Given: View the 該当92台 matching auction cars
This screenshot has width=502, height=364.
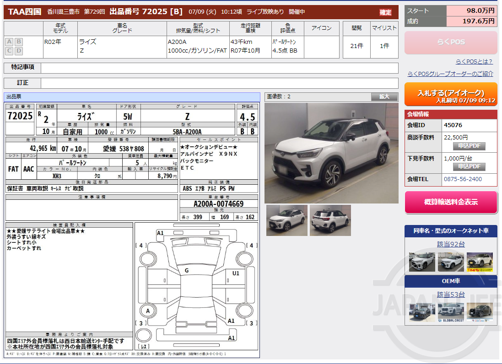Looking at the screenshot, I should 451,244.
